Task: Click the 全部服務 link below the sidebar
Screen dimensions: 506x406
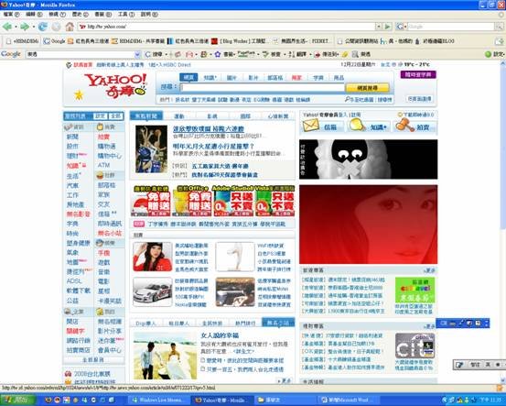Action: 93,360
